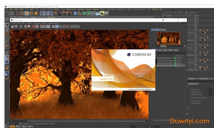Viewport: 214px width, 128px height.
Task: Open the Referencing tab in attributes panel
Action: click(x=203, y=78)
